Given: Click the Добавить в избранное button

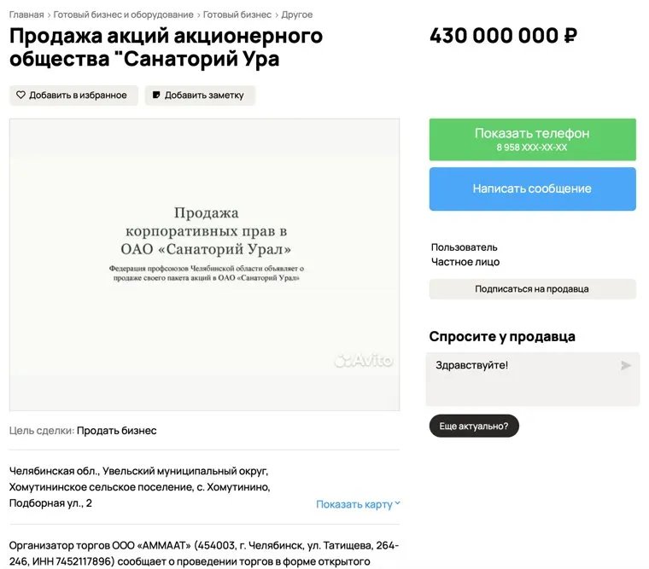Looking at the screenshot, I should coord(72,96).
